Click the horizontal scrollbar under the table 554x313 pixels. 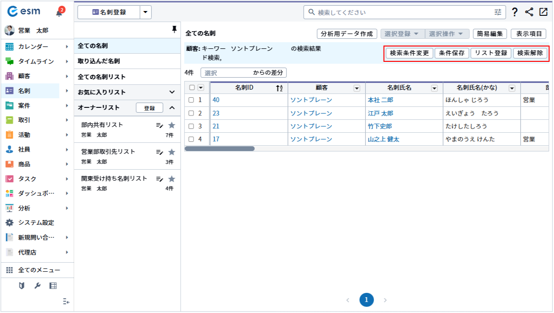(x=220, y=149)
